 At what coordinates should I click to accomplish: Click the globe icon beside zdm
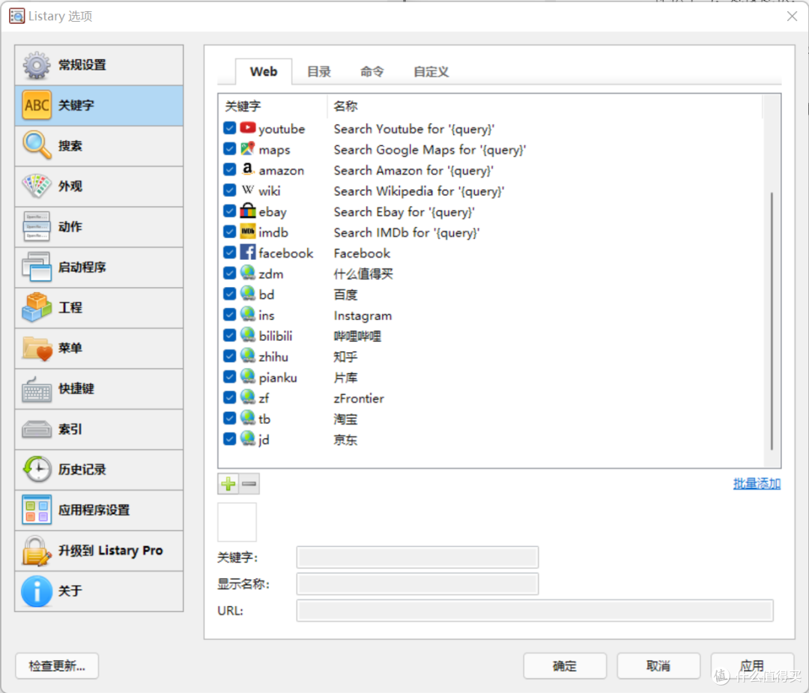(x=248, y=273)
